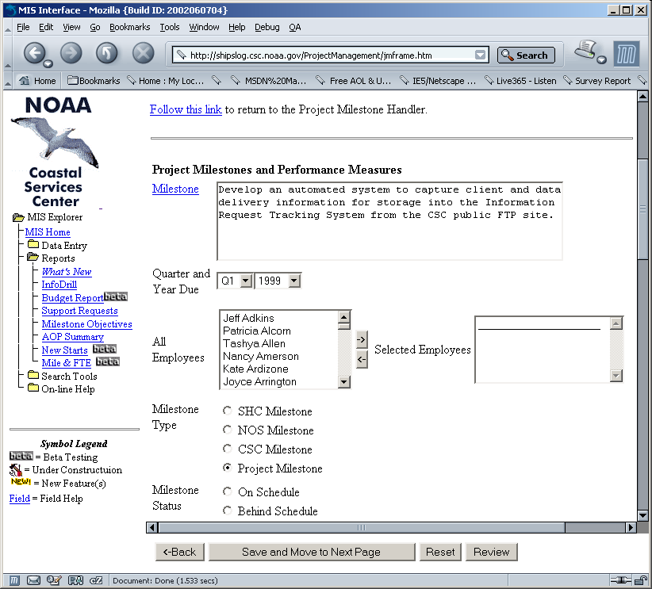Open the Home icon in bookmarks toolbar
The height and width of the screenshot is (589, 652).
(25, 80)
